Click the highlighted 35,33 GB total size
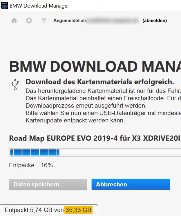 [78, 210]
